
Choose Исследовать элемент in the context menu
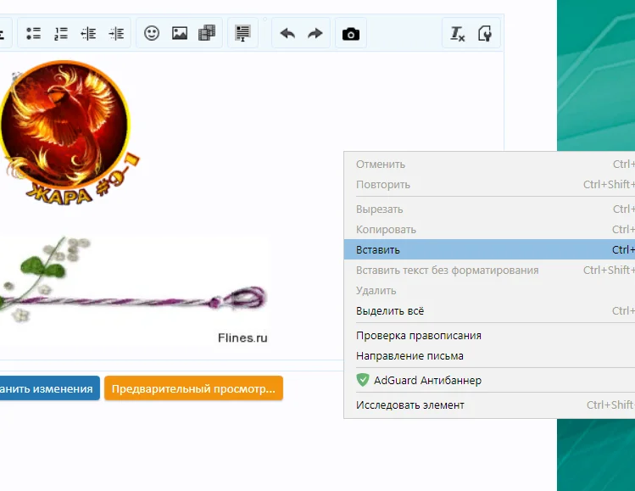pos(489,405)
